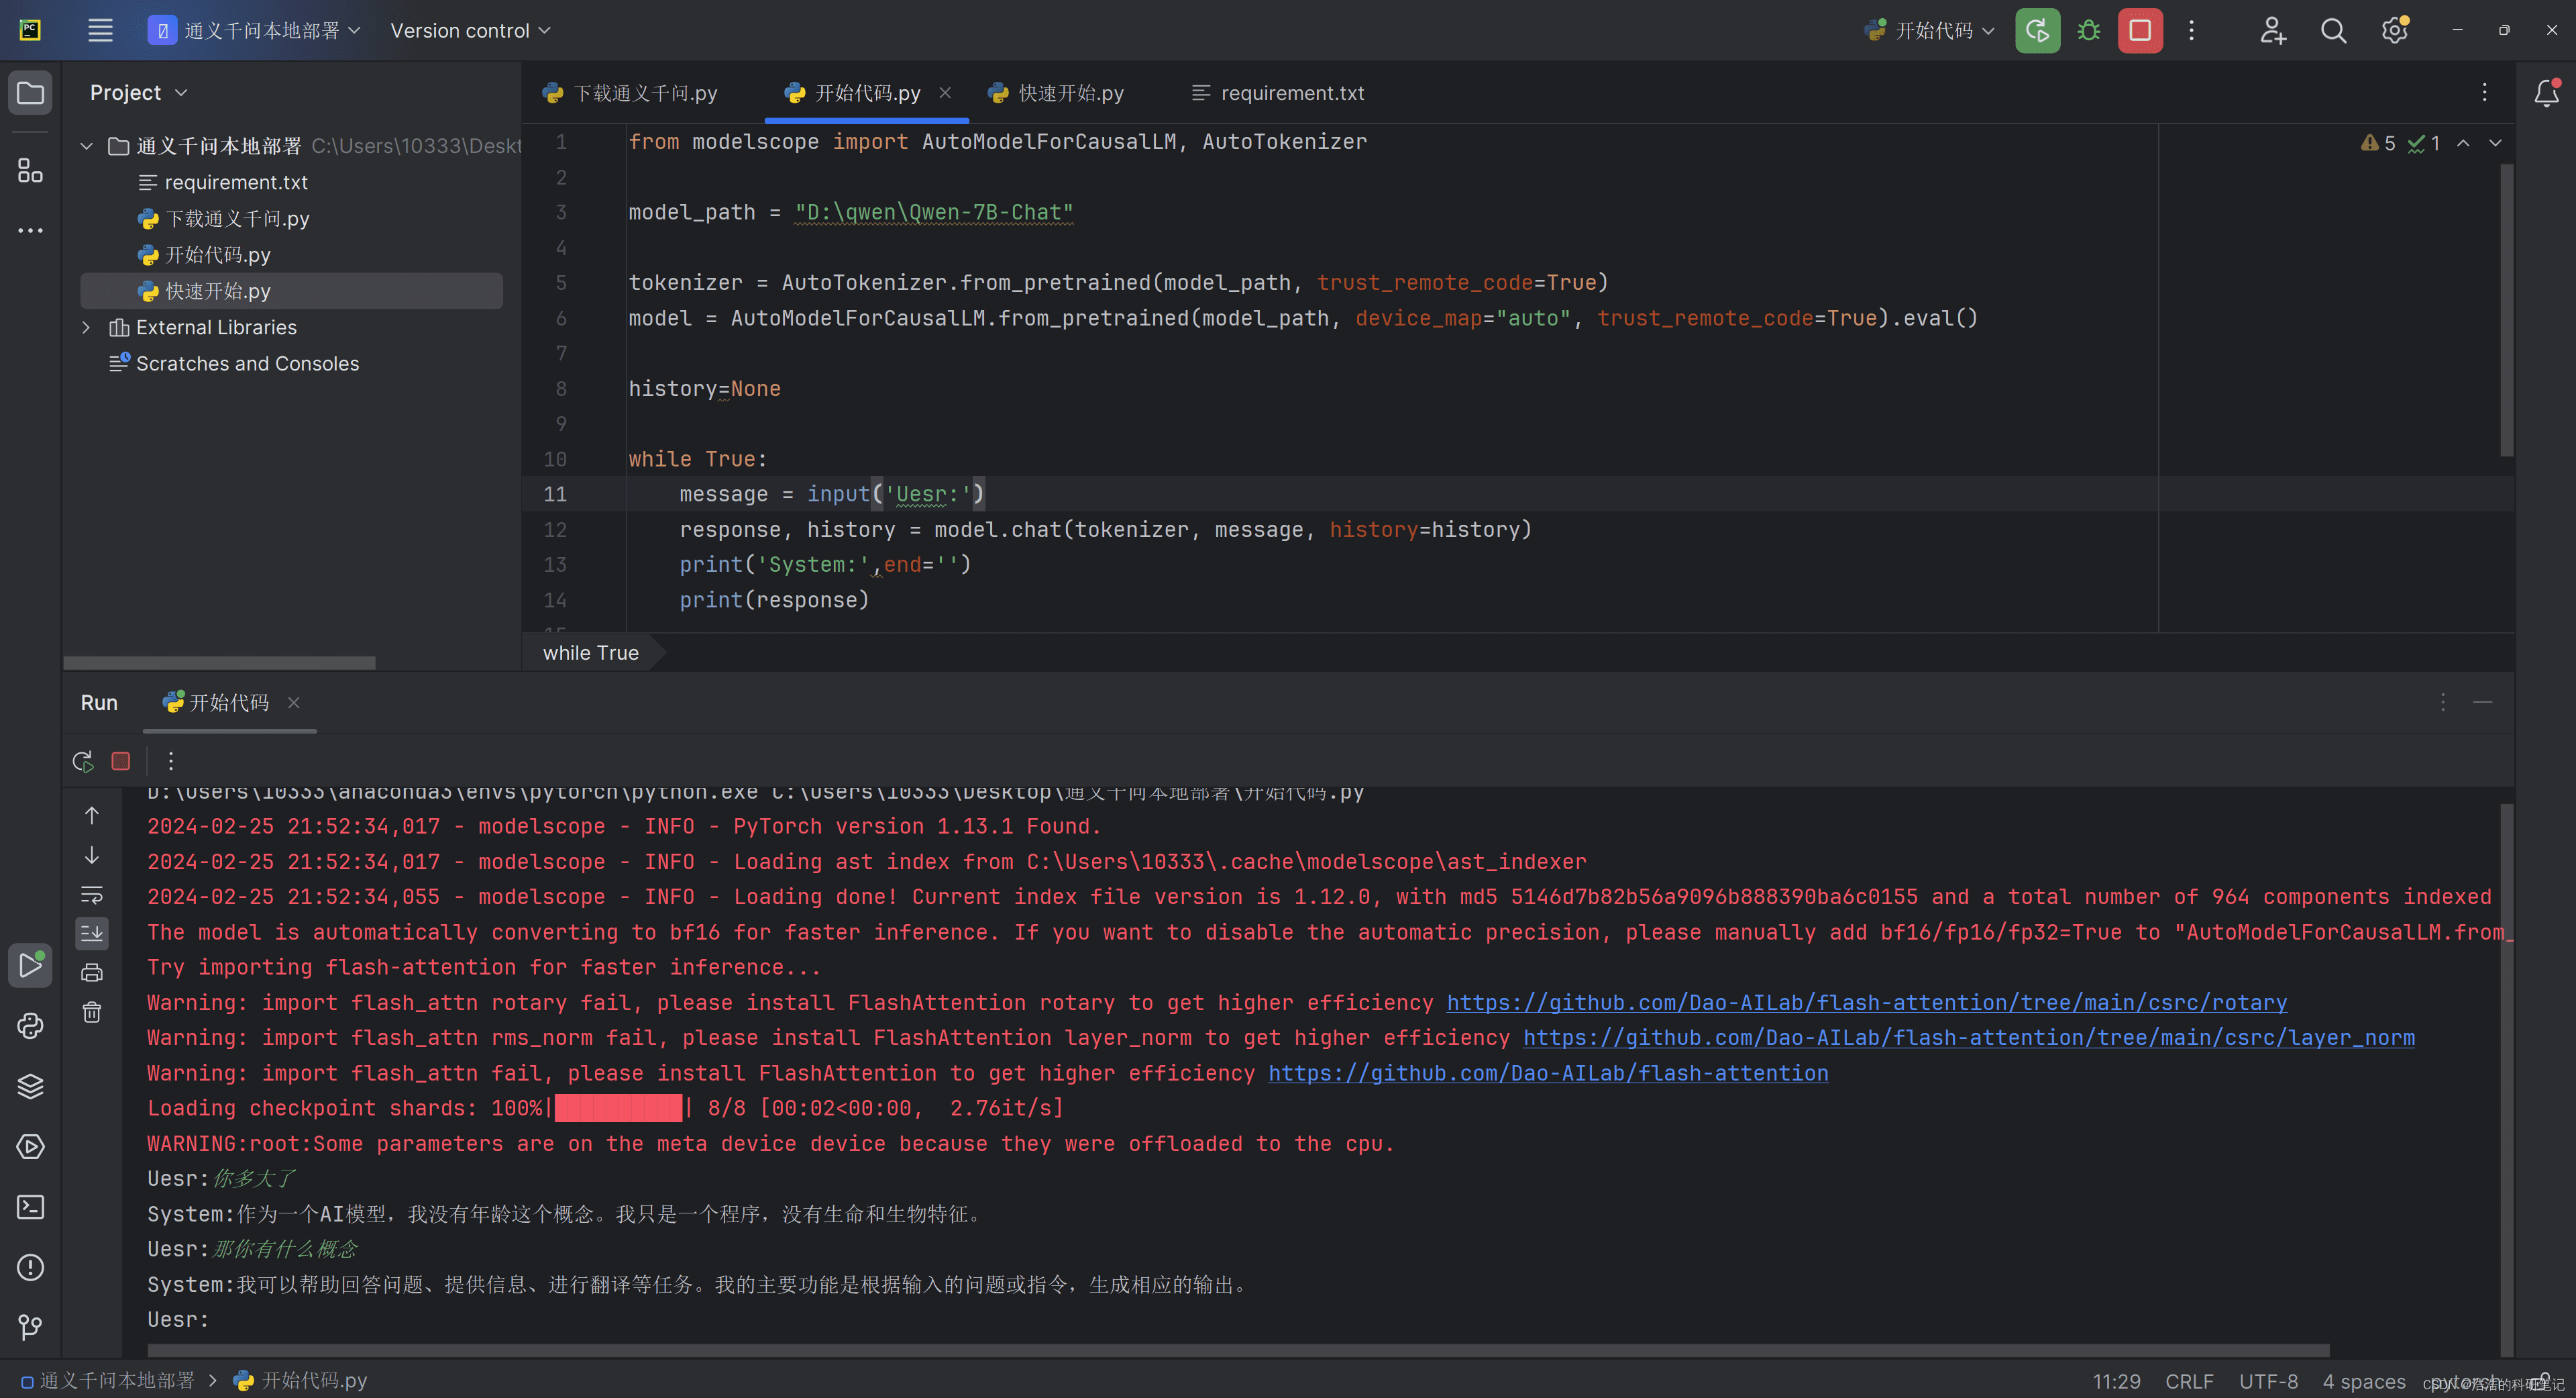This screenshot has width=2576, height=1398.
Task: Click the Rerun 开始代码 button in top toolbar
Action: click(2037, 30)
